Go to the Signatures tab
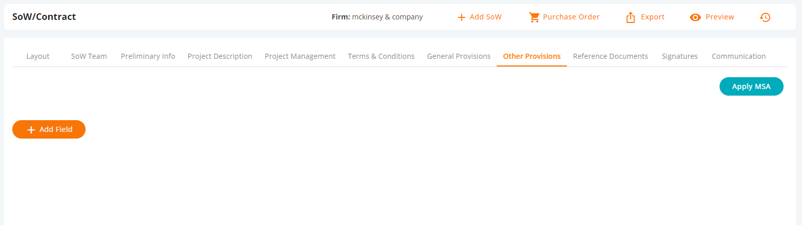This screenshot has width=802, height=225. pyautogui.click(x=680, y=56)
